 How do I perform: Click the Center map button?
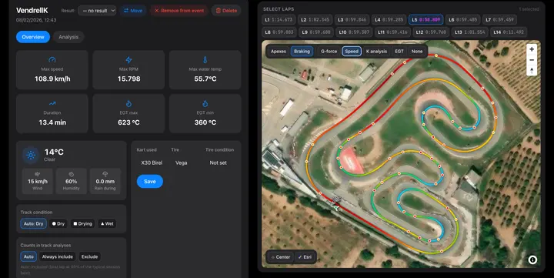[281, 257]
